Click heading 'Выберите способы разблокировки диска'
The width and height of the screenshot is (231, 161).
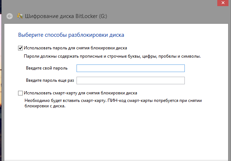(x=71, y=35)
